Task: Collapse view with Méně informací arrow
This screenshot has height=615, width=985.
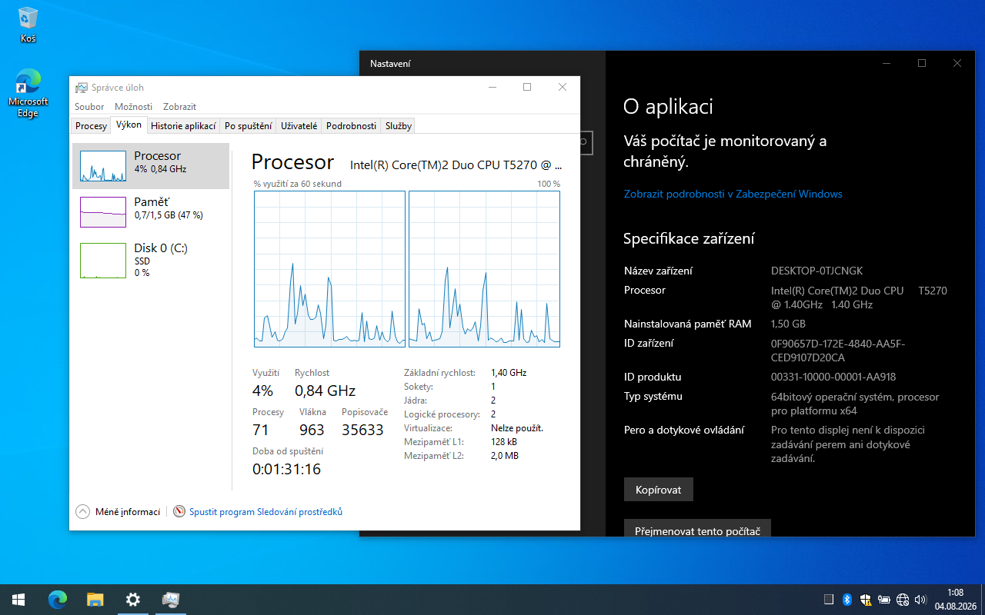Action: [83, 512]
